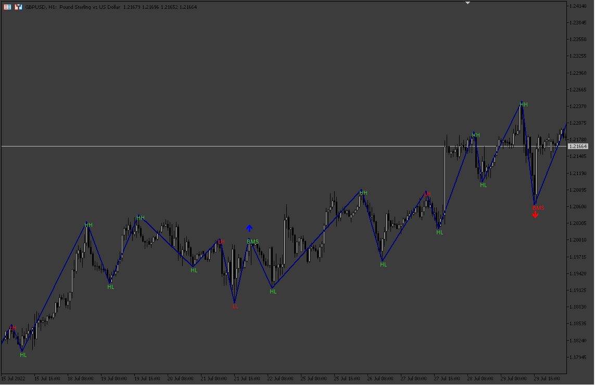595x385 pixels.
Task: Click the 1.19420 price axis label
Action: [x=578, y=274]
